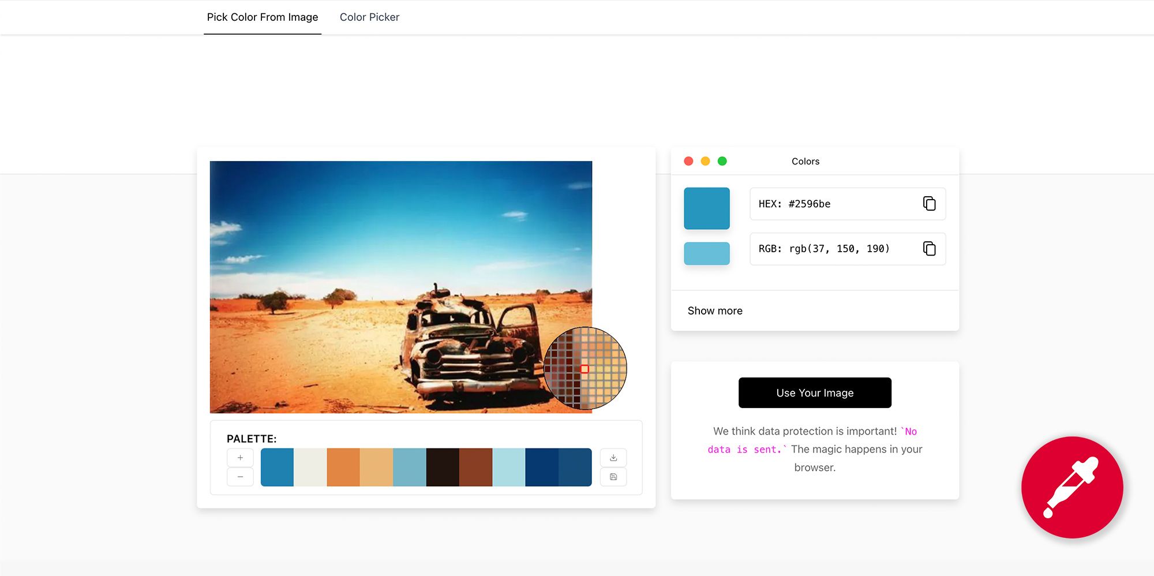Remove a color with the minus button
This screenshot has height=576, width=1154.
(x=240, y=477)
